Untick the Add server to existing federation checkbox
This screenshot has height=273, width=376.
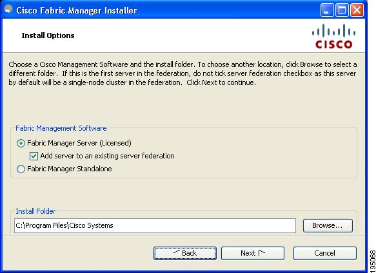tap(34, 156)
